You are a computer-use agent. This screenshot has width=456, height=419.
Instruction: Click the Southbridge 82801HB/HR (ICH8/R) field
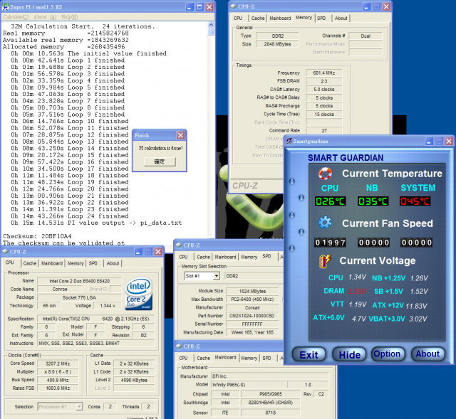click(271, 403)
